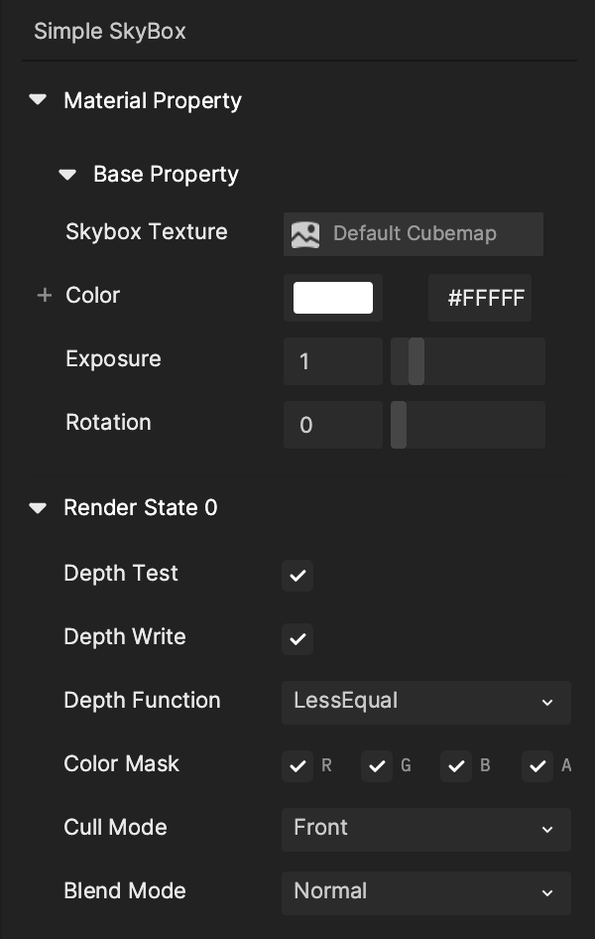Toggle the R color mask checkbox
This screenshot has width=595, height=939.
(297, 766)
